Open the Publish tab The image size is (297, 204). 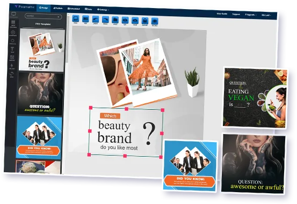tap(58, 8)
